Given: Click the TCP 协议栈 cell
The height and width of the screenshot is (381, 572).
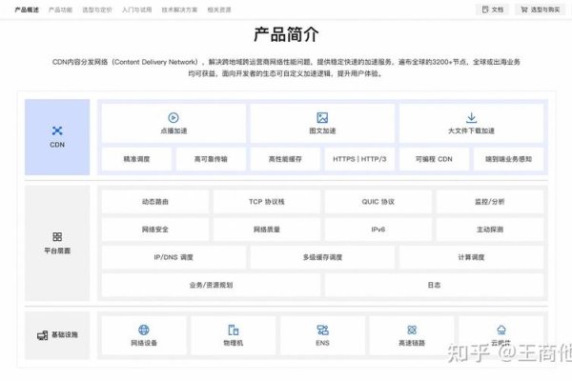Looking at the screenshot, I should tap(267, 202).
